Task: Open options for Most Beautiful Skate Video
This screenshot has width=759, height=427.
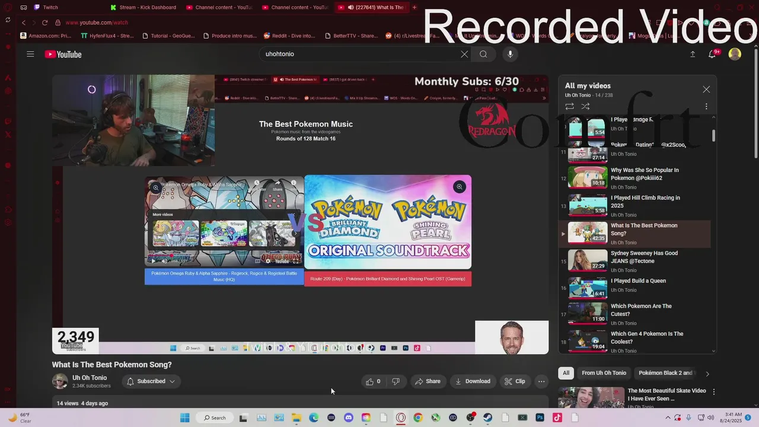Action: coord(713,391)
